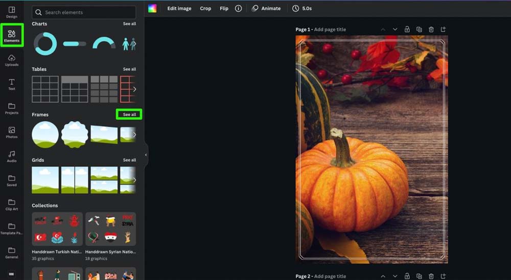Open the Animate options
The image size is (511, 280).
(266, 9)
